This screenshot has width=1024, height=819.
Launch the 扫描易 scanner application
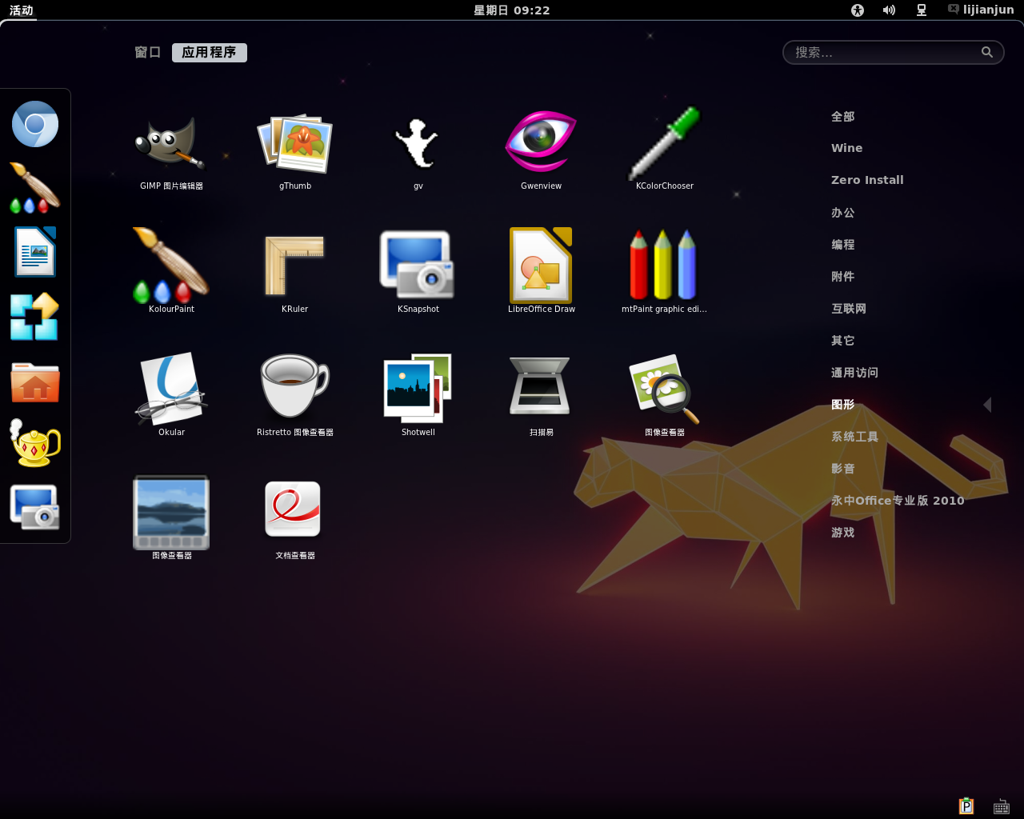pyautogui.click(x=541, y=394)
